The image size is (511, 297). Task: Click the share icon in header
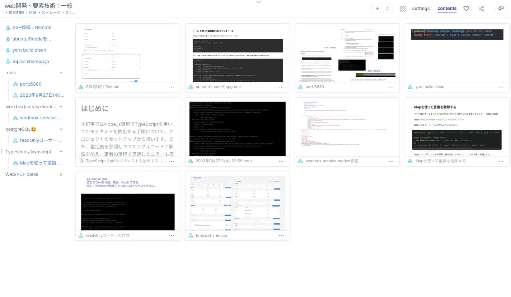482,9
